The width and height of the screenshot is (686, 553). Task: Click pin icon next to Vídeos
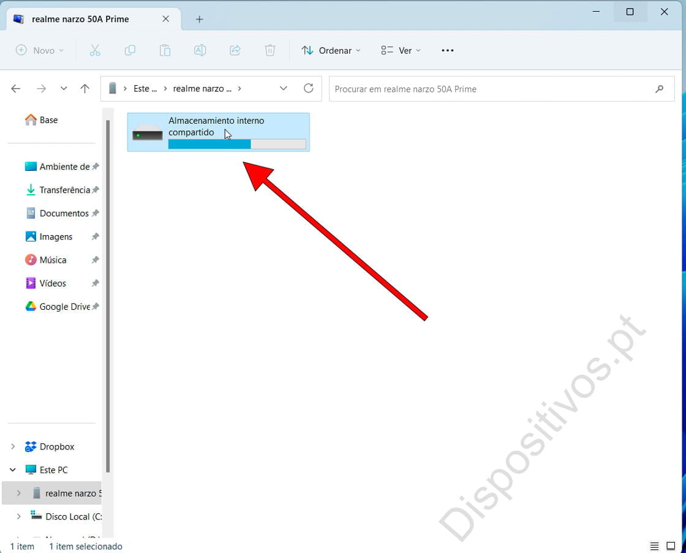95,284
